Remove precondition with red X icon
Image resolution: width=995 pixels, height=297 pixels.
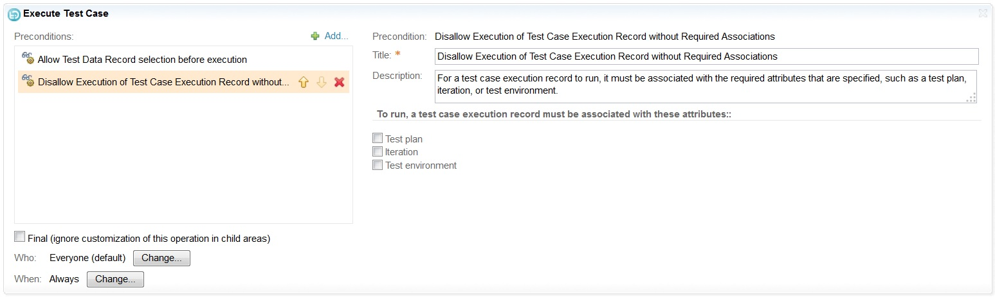pos(340,82)
